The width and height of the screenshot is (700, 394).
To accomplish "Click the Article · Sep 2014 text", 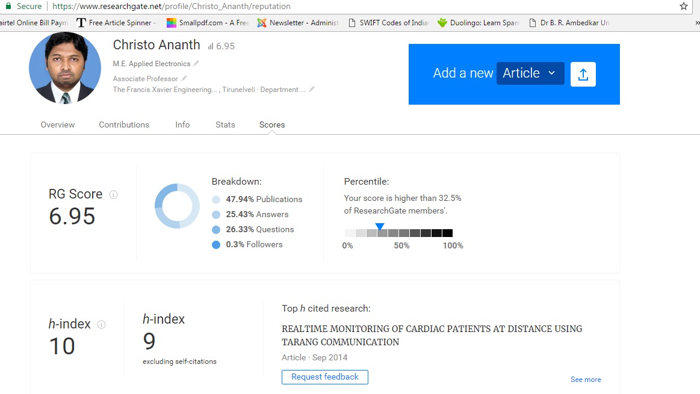I will tap(314, 357).
